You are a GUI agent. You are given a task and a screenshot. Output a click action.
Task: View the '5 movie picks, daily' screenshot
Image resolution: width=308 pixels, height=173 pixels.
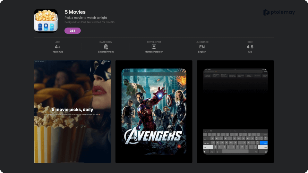[x=72, y=111]
